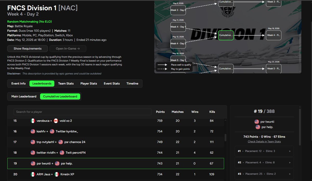Open the Timeline tab
This screenshot has height=181, width=312.
click(x=132, y=83)
